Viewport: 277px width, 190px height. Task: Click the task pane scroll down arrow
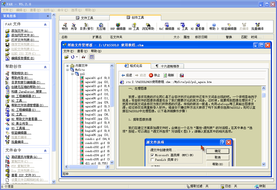point(54,182)
